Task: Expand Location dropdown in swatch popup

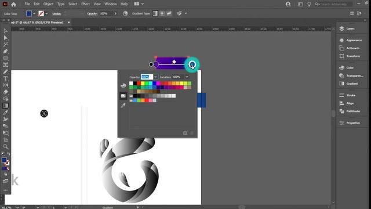Action: click(x=187, y=77)
